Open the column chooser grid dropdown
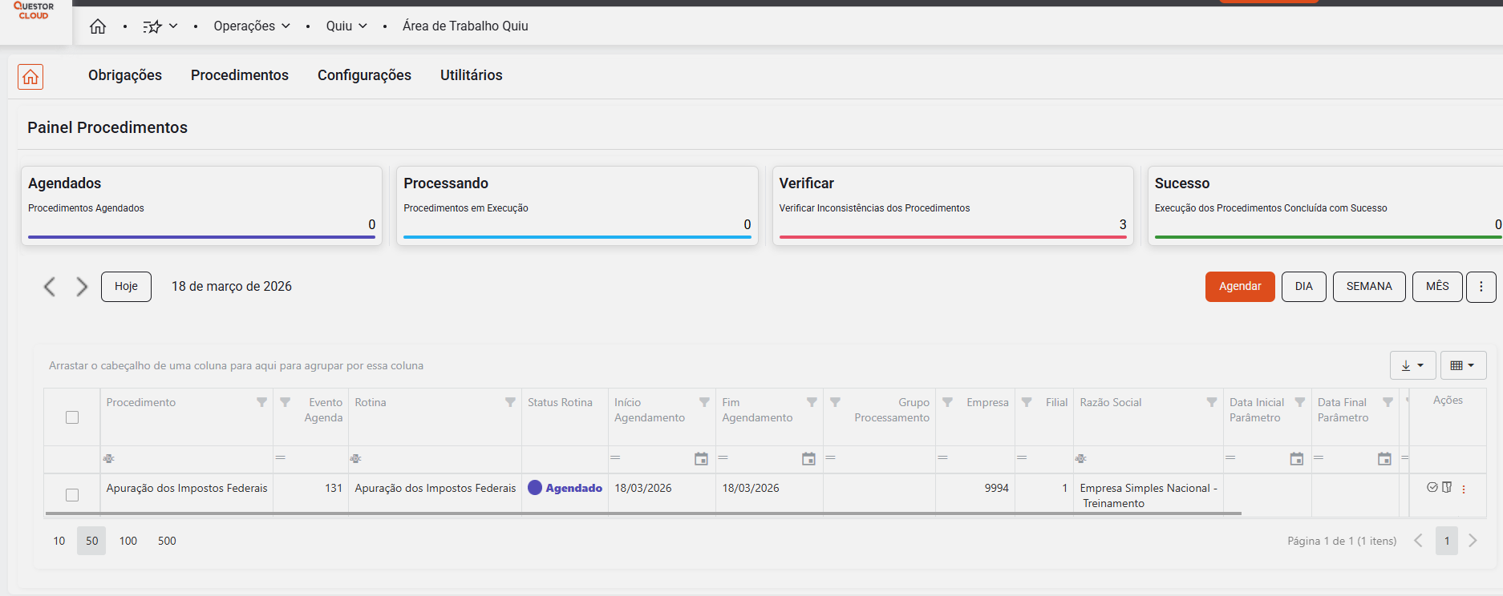 click(x=1463, y=365)
